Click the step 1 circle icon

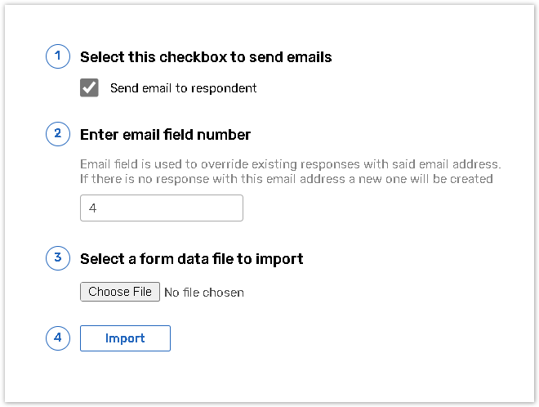pos(58,57)
